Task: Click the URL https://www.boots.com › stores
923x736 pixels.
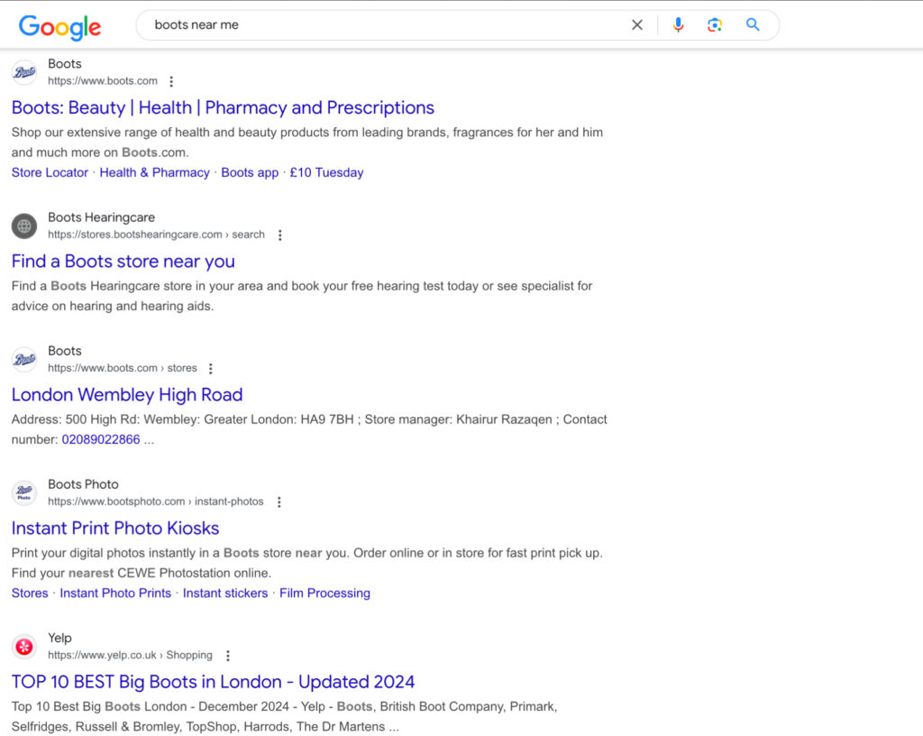Action: [x=123, y=368]
